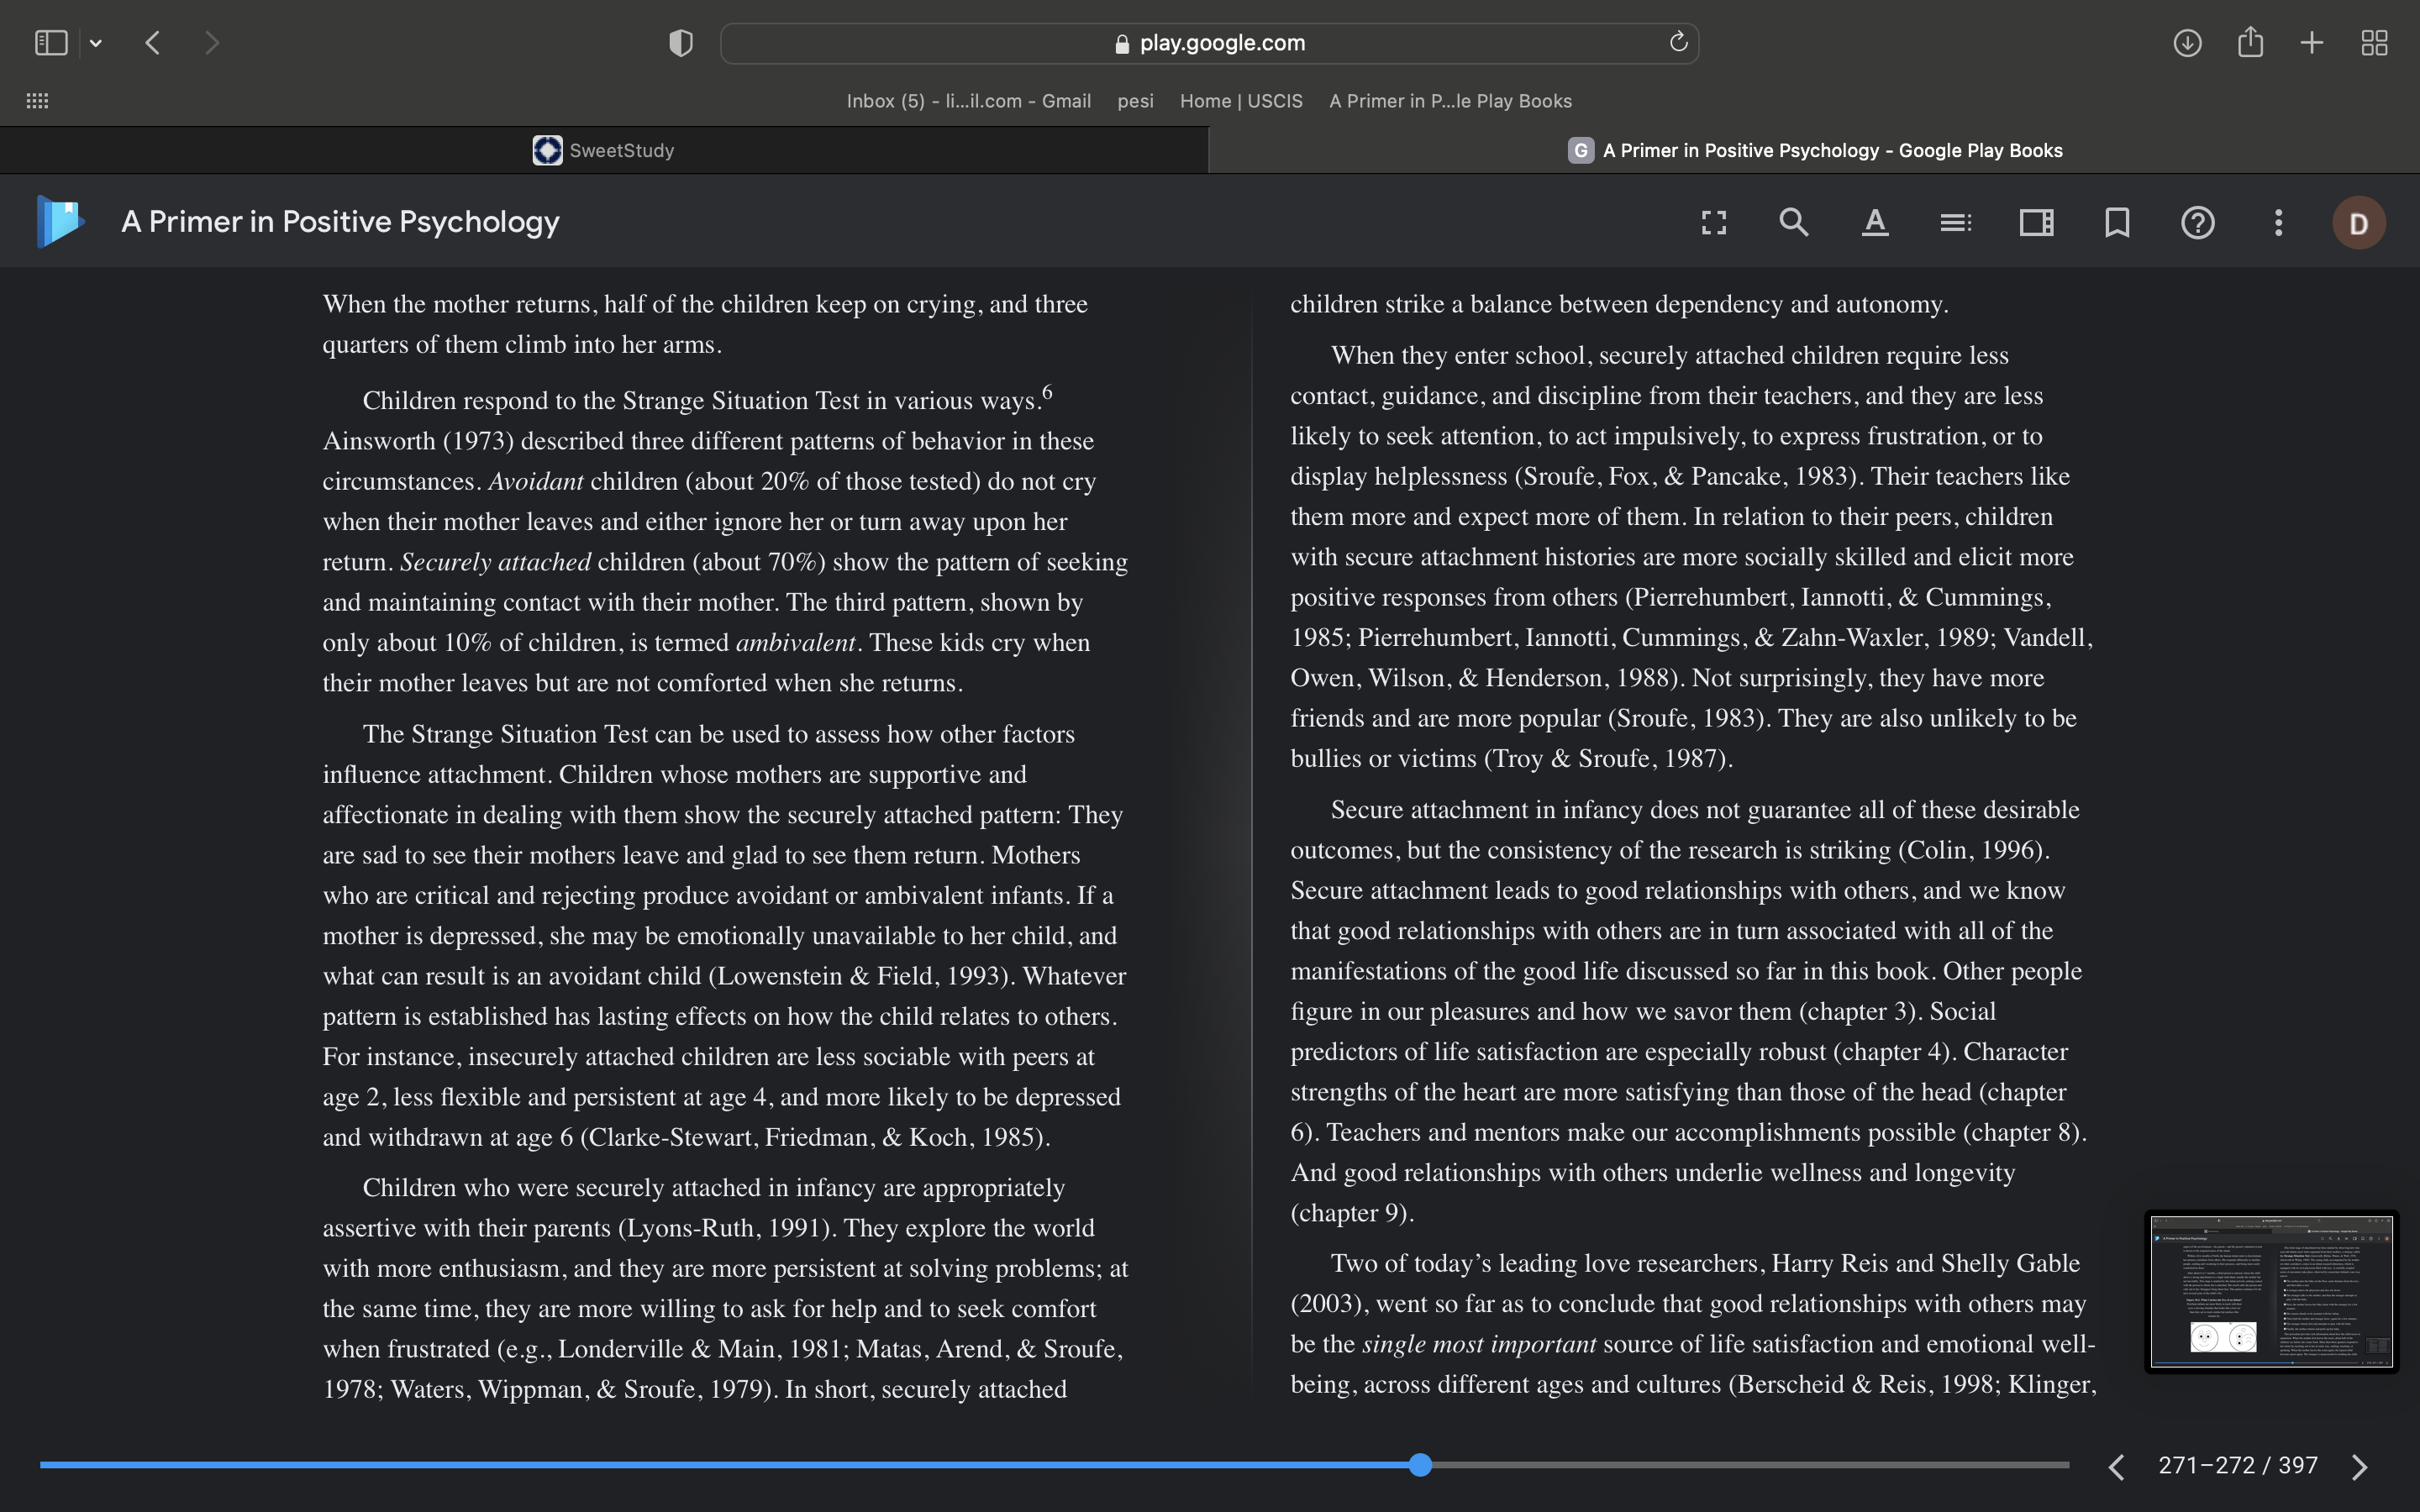Open the account avatar D
This screenshot has width=2420, height=1512.
point(2359,222)
